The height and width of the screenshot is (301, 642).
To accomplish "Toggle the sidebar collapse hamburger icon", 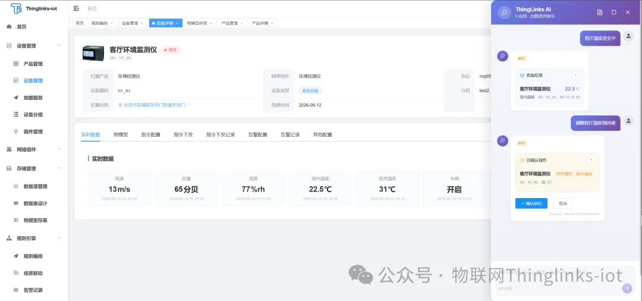I will pos(76,8).
